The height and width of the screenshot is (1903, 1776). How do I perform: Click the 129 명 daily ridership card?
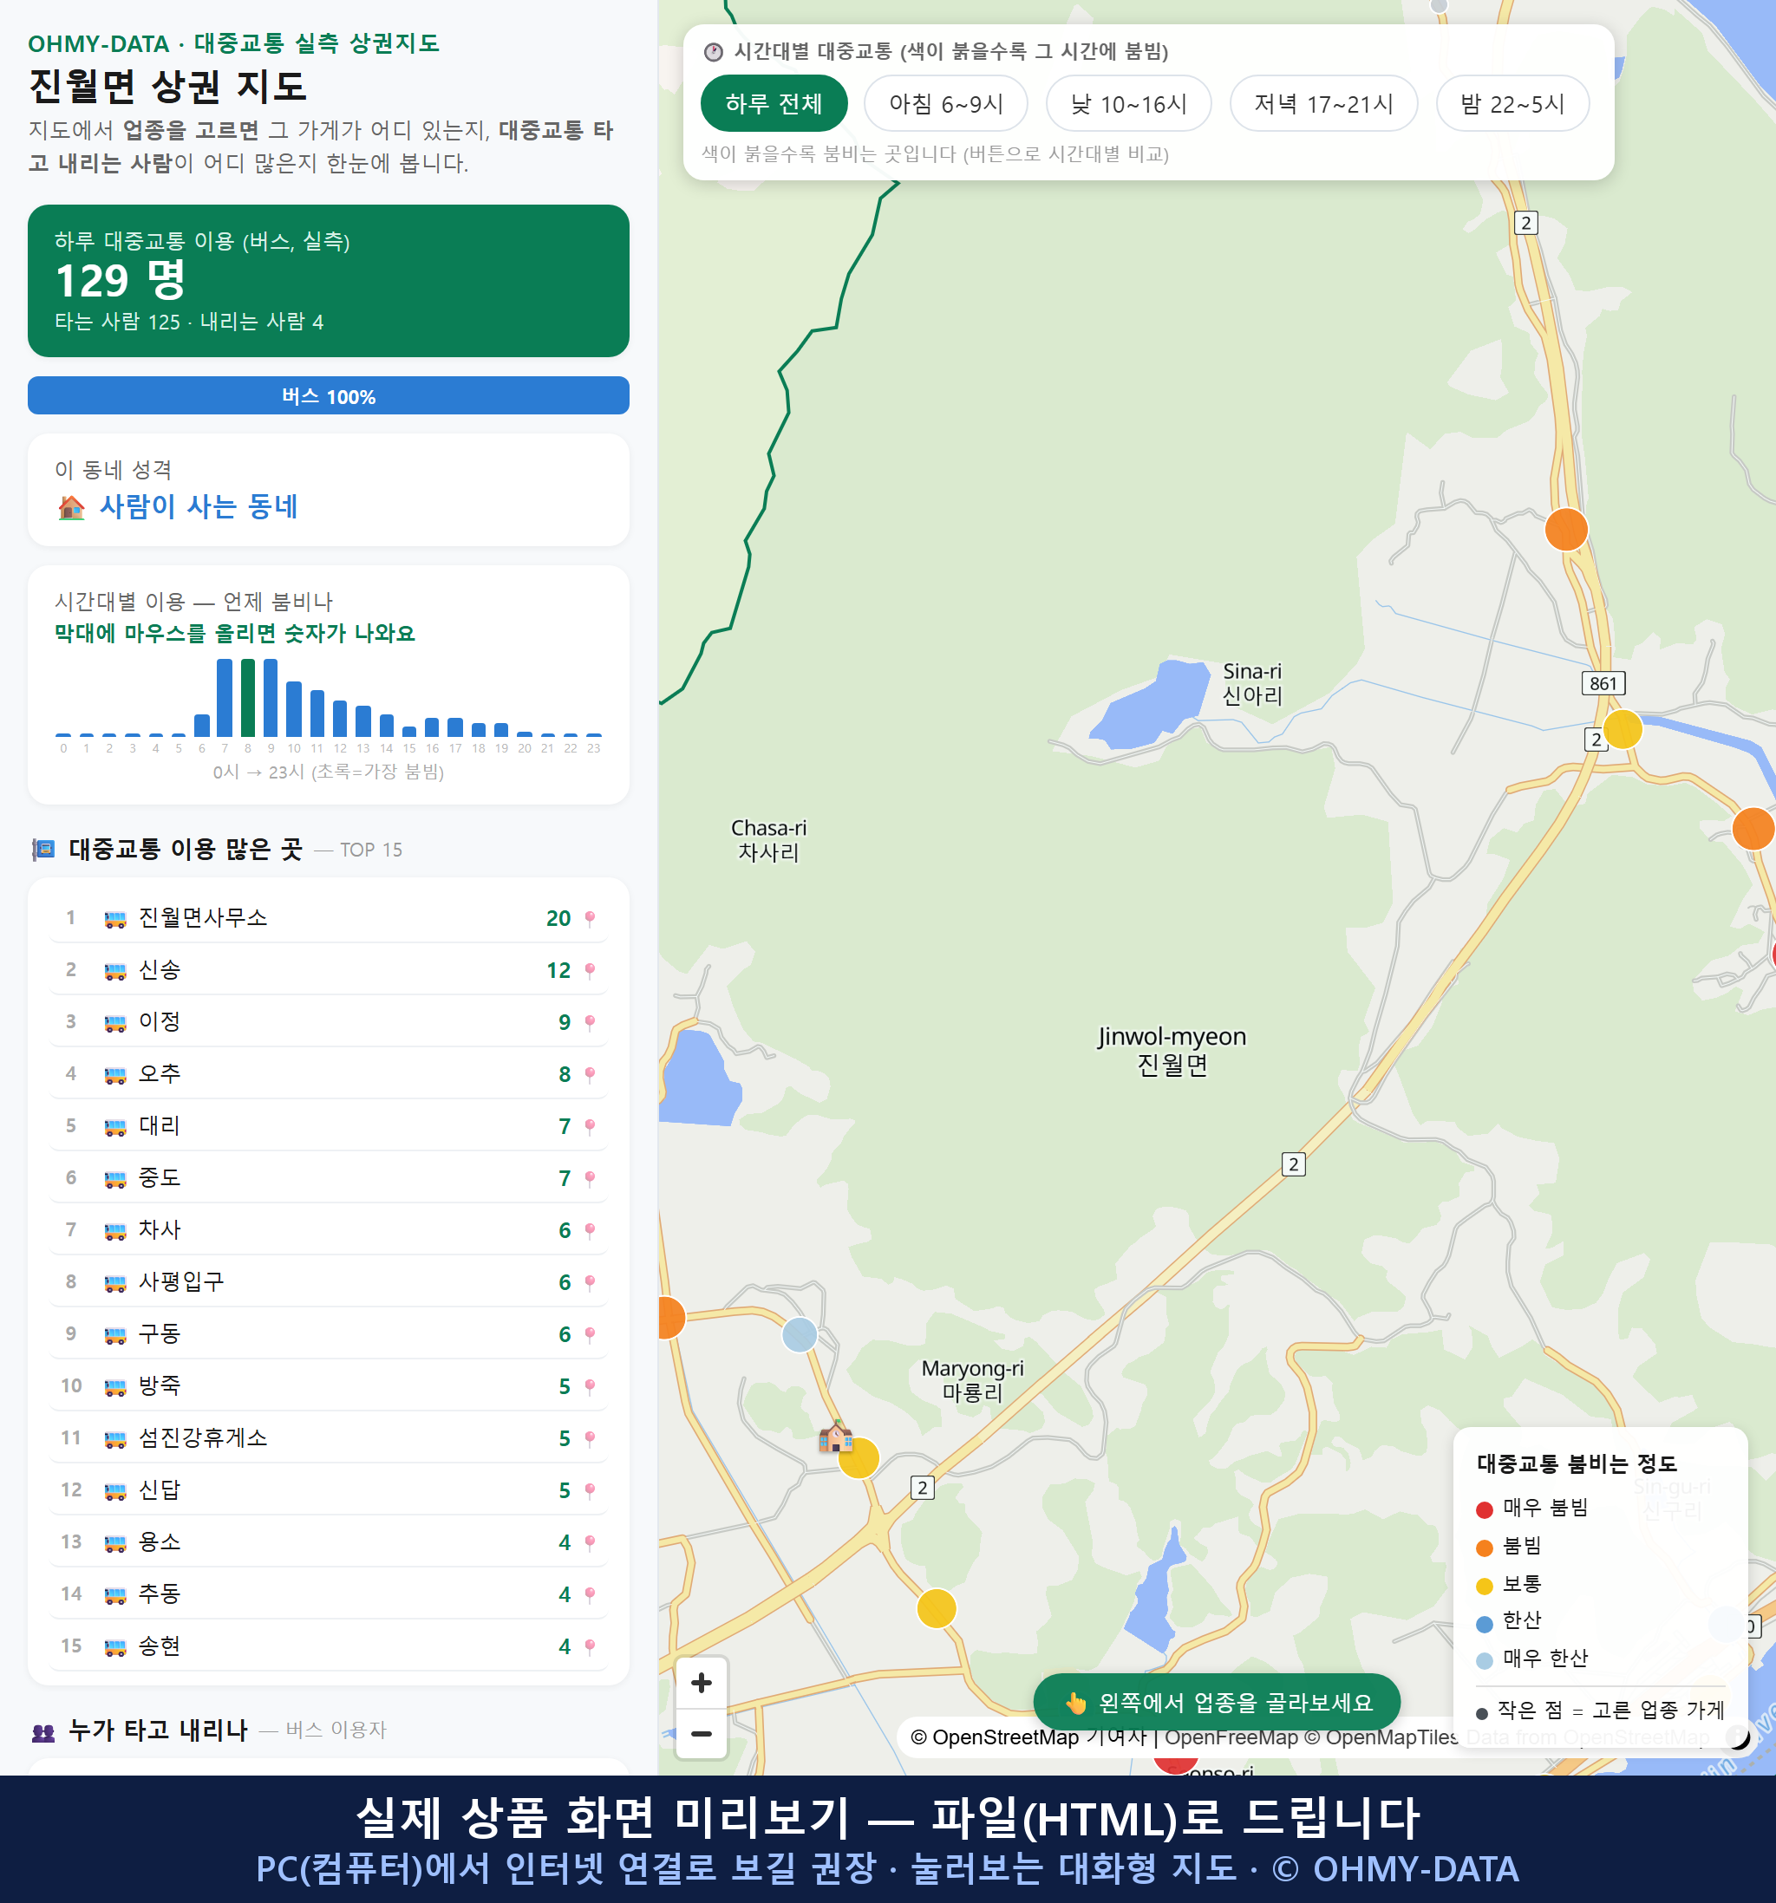(x=329, y=281)
